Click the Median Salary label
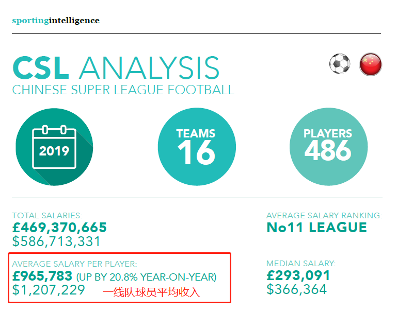This screenshot has width=397, height=312. coord(301,264)
